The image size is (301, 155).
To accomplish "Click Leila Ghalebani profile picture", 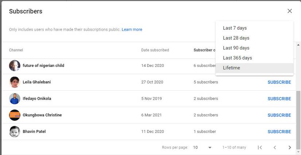I will pos(15,82).
